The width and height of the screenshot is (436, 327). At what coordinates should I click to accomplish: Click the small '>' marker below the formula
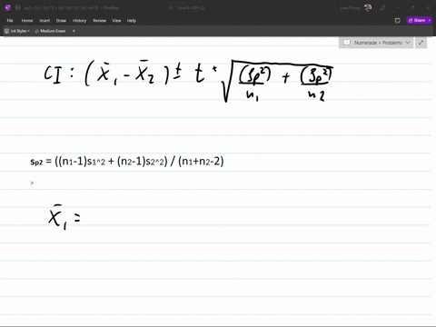pyautogui.click(x=32, y=183)
